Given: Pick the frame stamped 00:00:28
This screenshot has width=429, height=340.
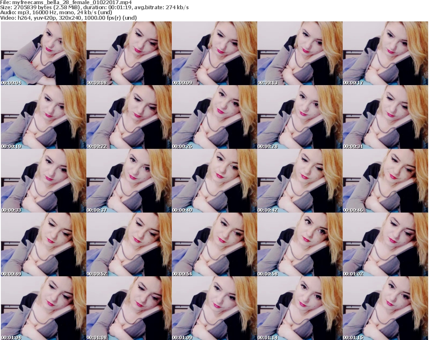Looking at the screenshot, I should pos(300,117).
